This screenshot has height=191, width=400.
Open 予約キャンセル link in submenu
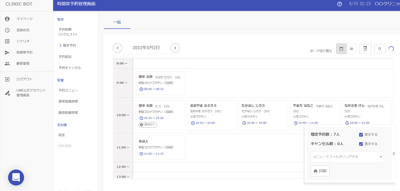click(x=70, y=68)
